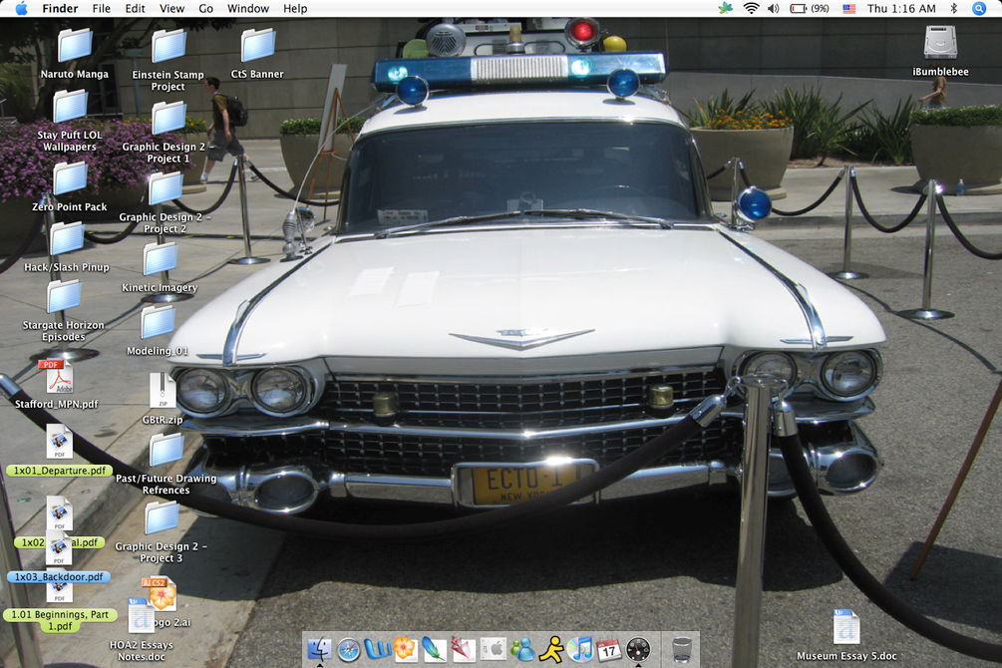This screenshot has width=1002, height=668.
Task: Open Safari from the Dock
Action: tap(348, 649)
